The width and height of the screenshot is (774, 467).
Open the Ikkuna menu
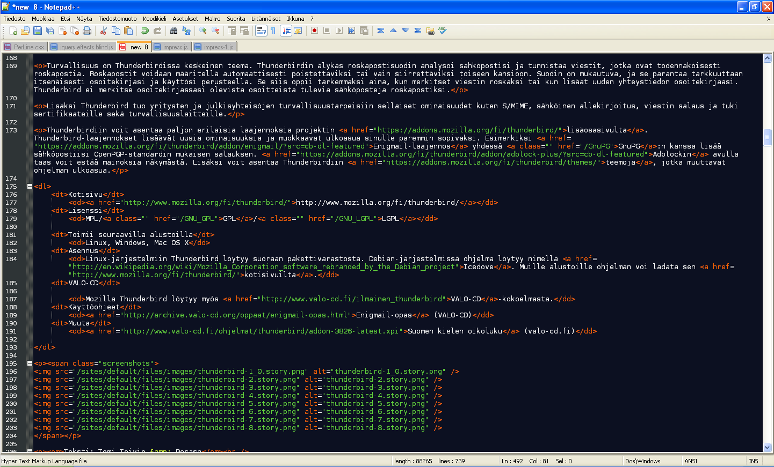(295, 19)
